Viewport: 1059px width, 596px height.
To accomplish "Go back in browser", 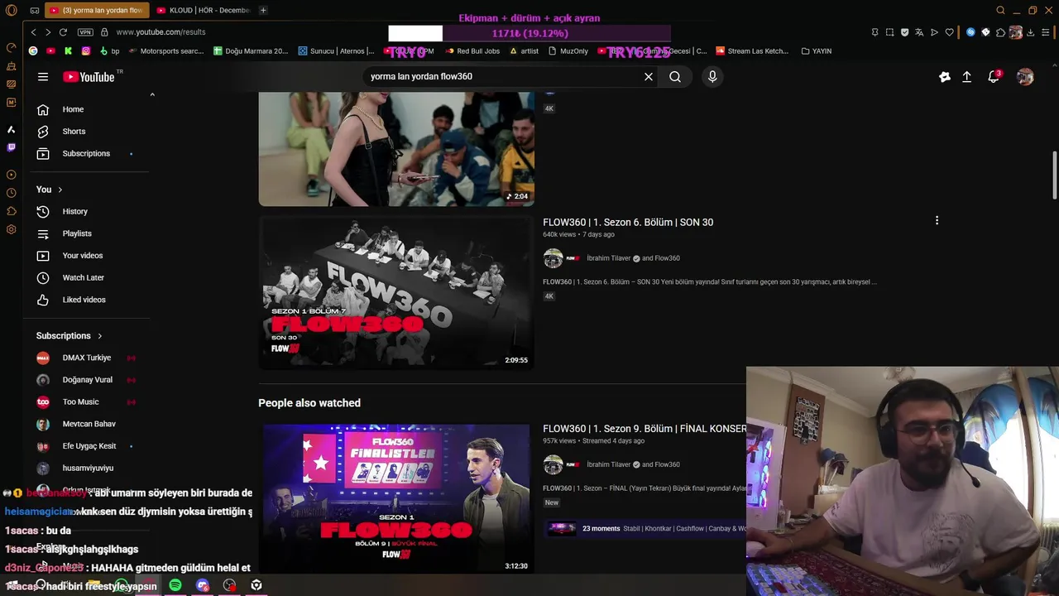I will [33, 32].
